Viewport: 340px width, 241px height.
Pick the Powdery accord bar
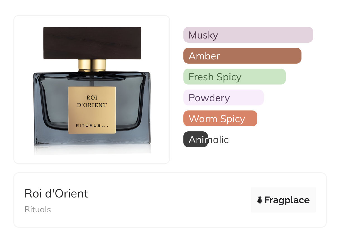pos(224,98)
